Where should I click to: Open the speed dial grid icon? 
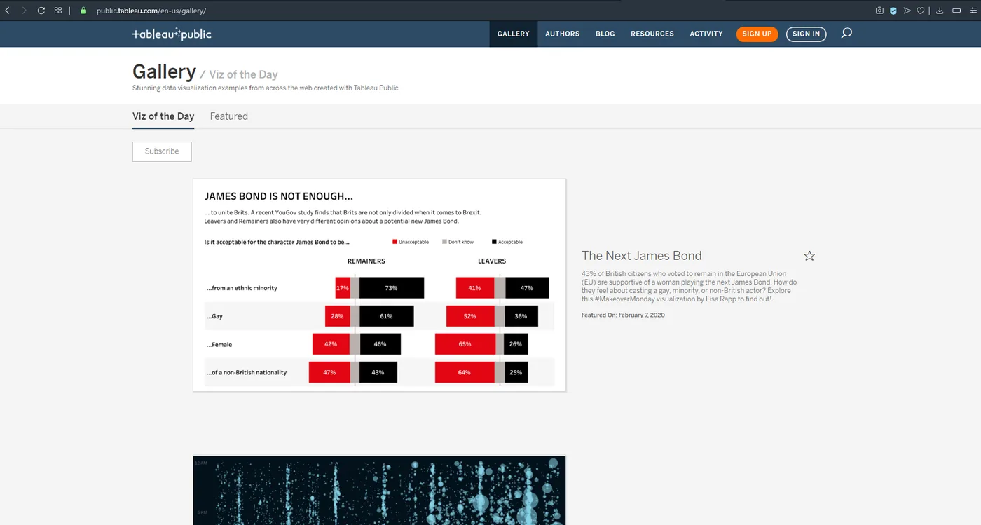pos(58,11)
